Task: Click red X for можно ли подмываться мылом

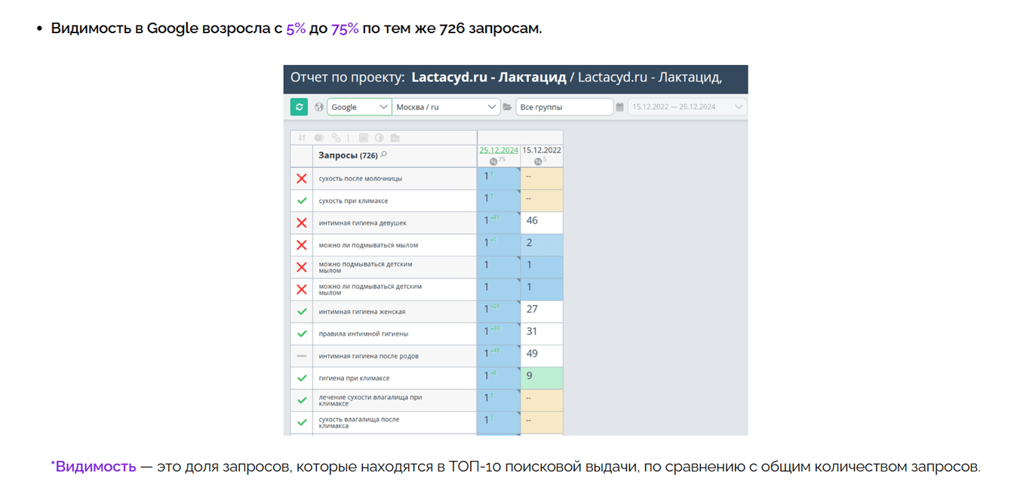Action: point(302,245)
